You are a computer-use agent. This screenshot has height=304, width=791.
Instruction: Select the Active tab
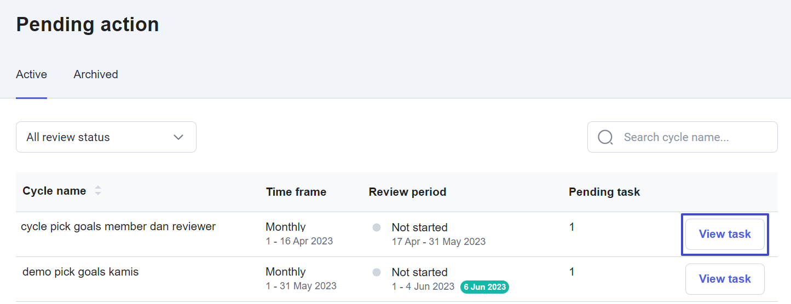(32, 74)
